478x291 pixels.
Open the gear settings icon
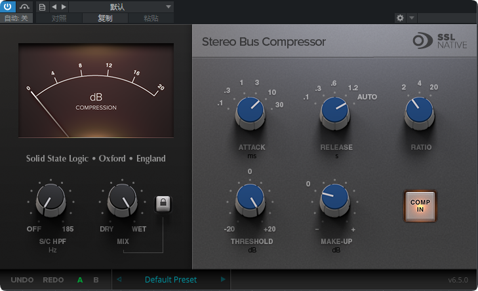pos(400,18)
